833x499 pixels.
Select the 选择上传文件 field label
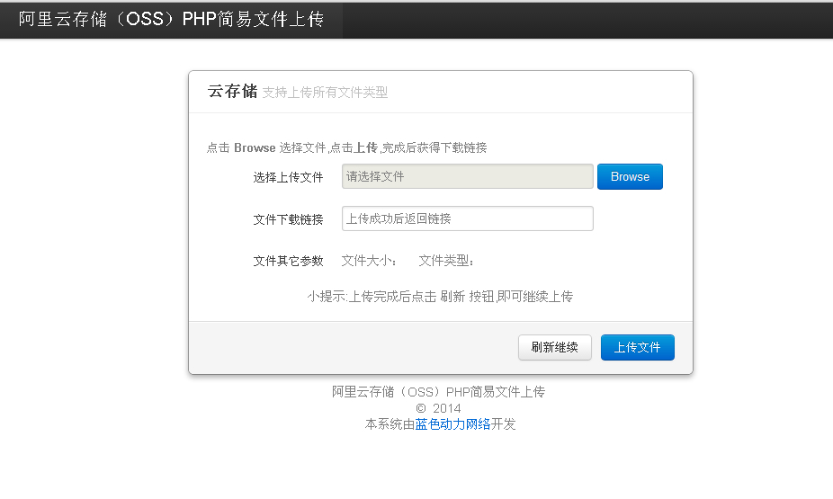click(x=288, y=178)
